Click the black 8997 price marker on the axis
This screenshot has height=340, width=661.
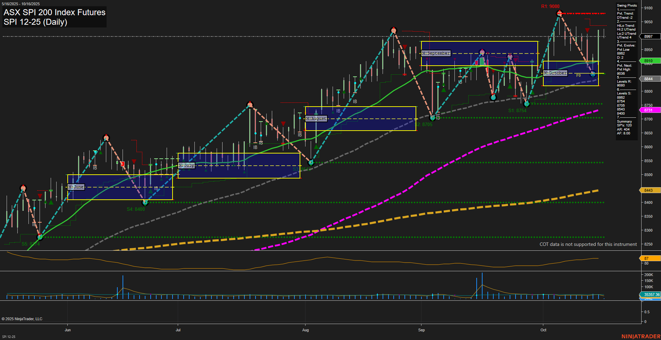coord(649,36)
